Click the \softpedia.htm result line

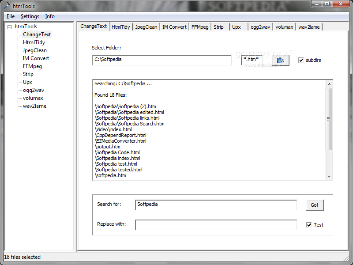pyautogui.click(x=110, y=175)
